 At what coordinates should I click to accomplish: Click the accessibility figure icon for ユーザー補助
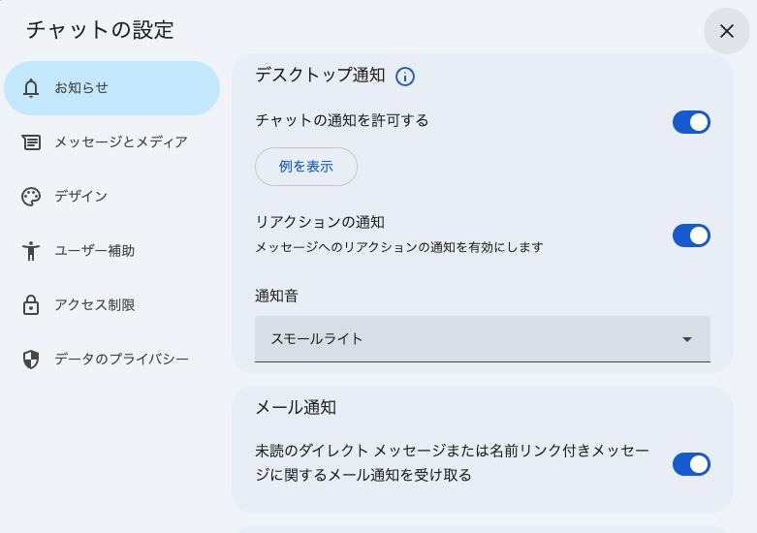click(x=31, y=251)
